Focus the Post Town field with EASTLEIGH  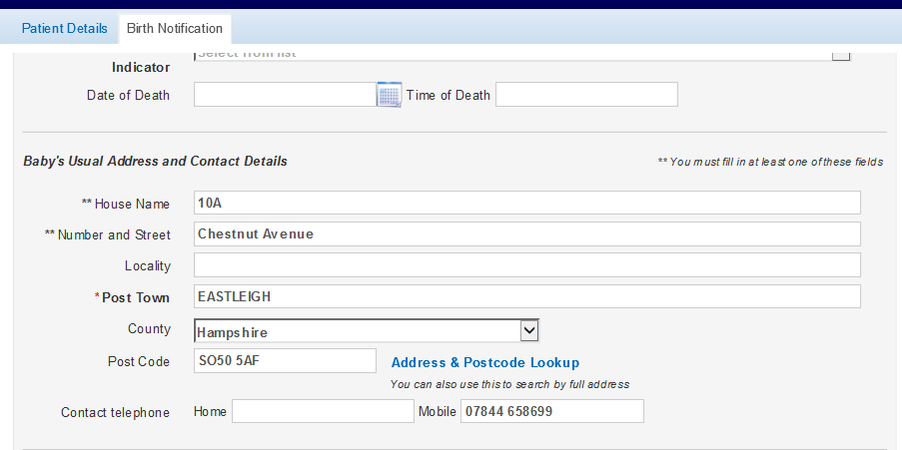point(527,296)
